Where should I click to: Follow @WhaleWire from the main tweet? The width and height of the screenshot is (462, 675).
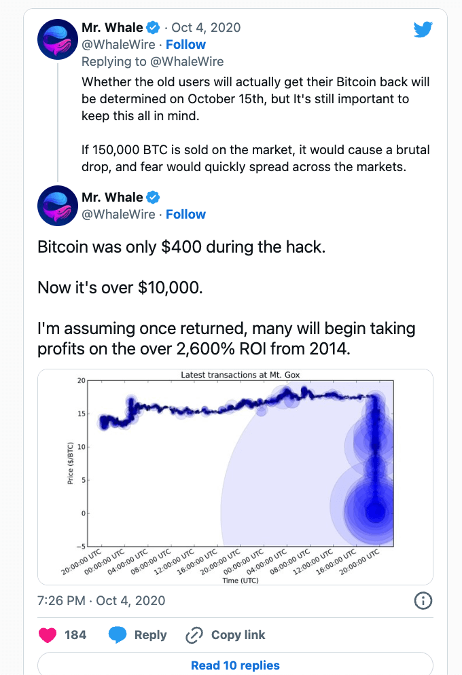click(185, 214)
